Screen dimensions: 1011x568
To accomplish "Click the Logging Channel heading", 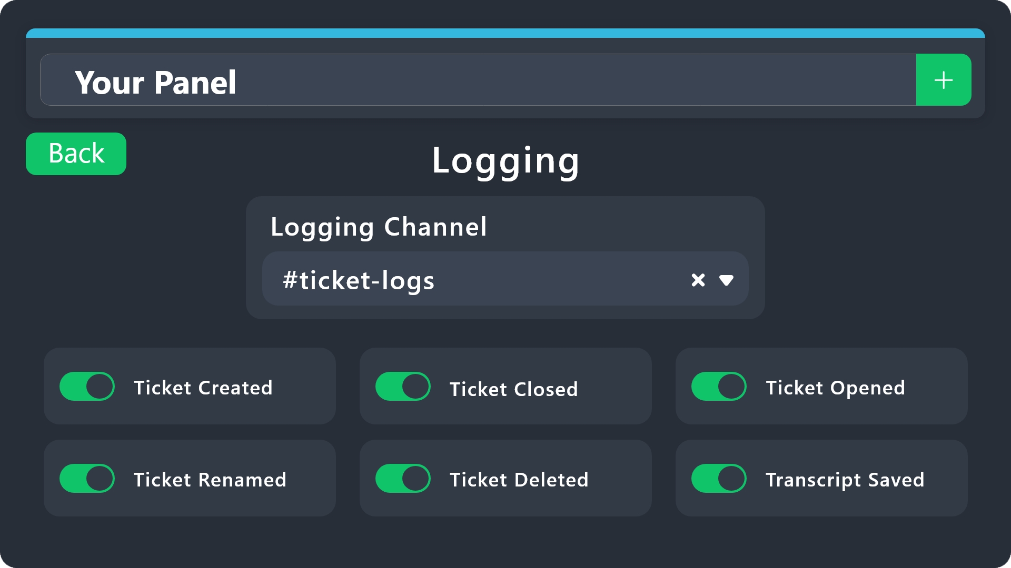I will point(379,227).
